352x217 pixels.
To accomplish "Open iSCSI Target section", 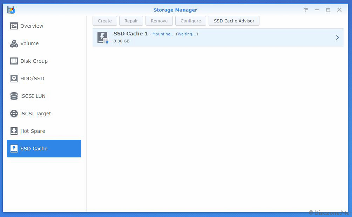I will [44, 114].
